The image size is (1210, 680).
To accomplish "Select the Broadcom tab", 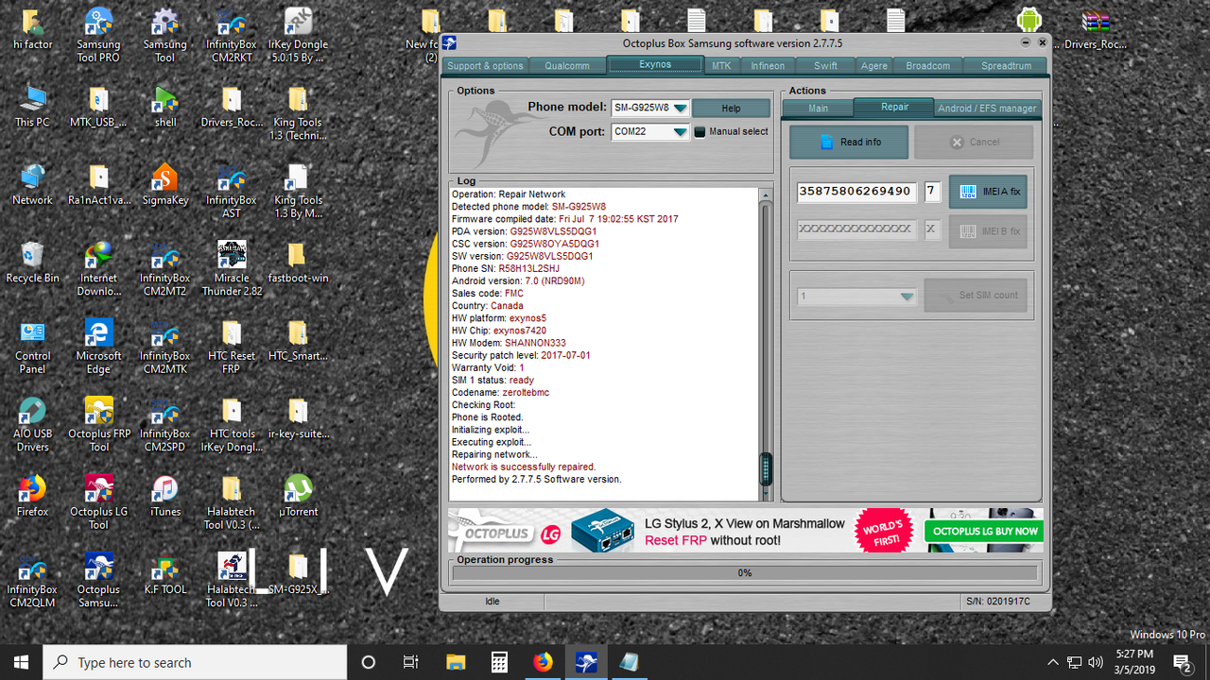I will click(x=927, y=66).
